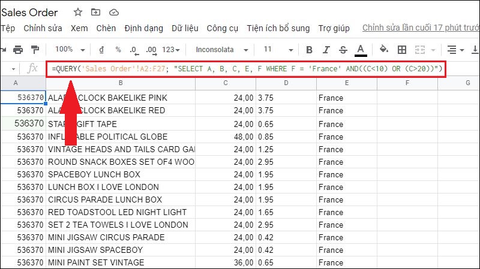Open the fill color picker
The width and height of the screenshot is (480, 269).
coord(384,49)
